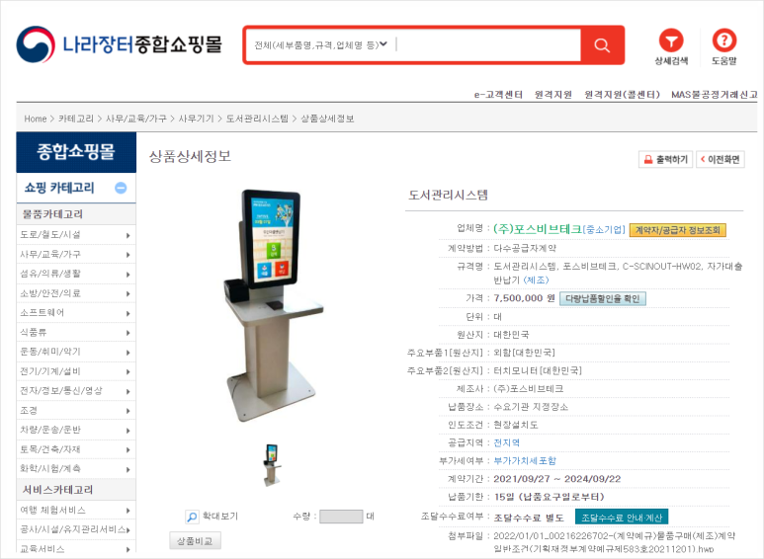
Task: Click into the main search text field
Action: click(x=488, y=45)
